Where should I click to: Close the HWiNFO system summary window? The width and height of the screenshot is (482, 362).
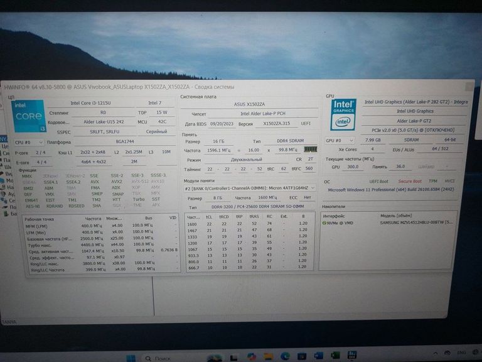[x=469, y=87]
